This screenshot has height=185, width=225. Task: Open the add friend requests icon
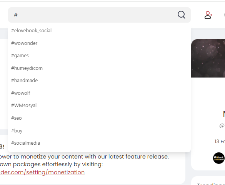tap(208, 15)
